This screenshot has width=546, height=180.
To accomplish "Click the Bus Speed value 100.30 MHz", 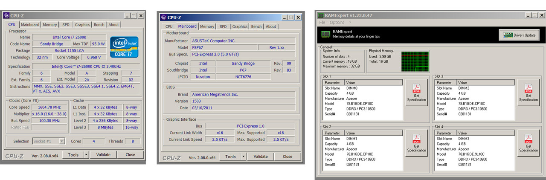I will [x=50, y=121].
